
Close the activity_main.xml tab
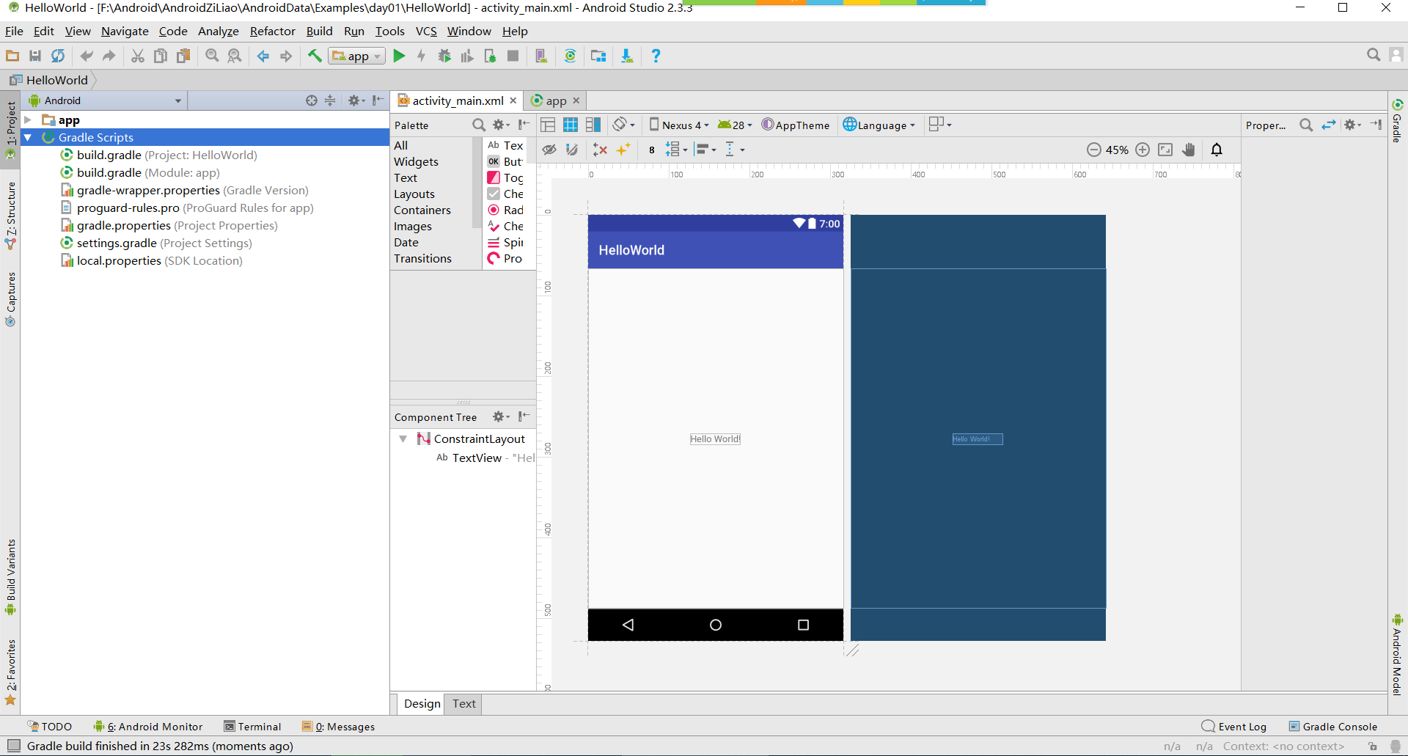513,100
